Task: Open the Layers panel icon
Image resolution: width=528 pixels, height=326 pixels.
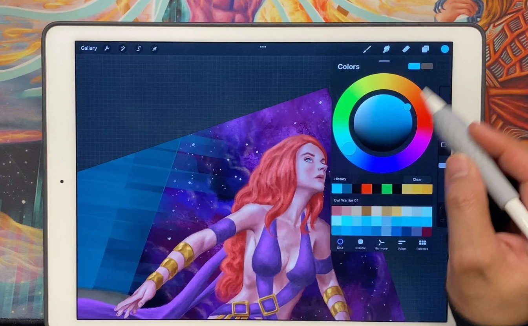Action: (x=425, y=49)
